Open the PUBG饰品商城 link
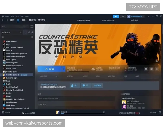Screen dimensions: 163x130 click(x=108, y=21)
